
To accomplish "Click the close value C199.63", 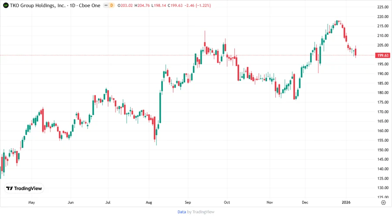I will [x=175, y=6].
